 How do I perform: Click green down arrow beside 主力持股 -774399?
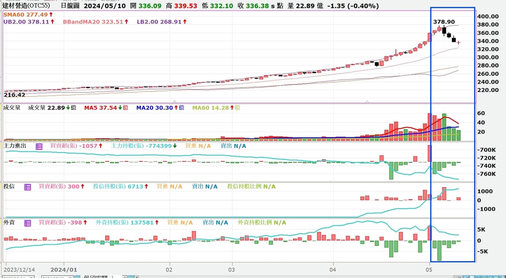click(x=175, y=146)
